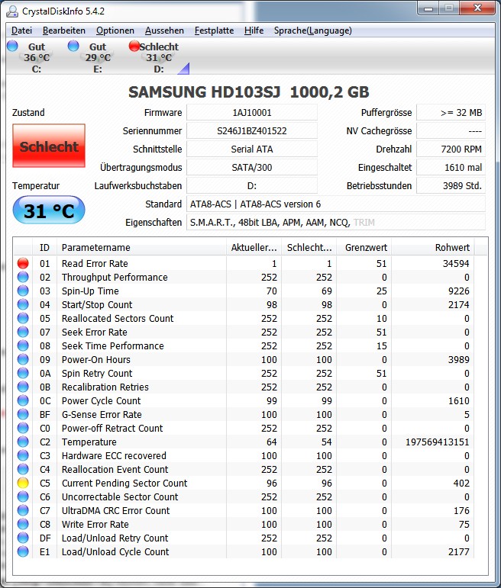Open the Bearbeiten menu
Image resolution: width=501 pixels, height=588 pixels.
(64, 31)
